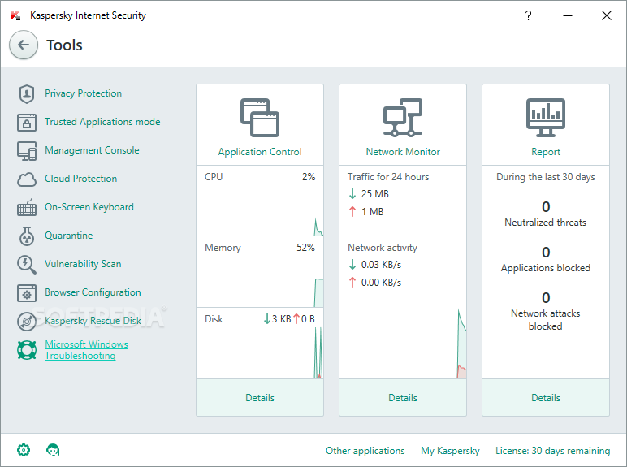The image size is (627, 467).
Task: Open Cloud Protection link
Action: [80, 179]
